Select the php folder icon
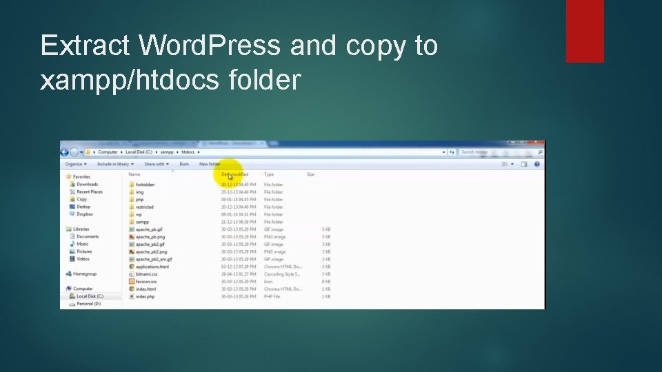The height and width of the screenshot is (372, 662). (x=131, y=200)
